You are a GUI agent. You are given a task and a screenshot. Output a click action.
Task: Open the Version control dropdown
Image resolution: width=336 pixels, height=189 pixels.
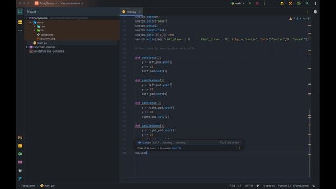pos(72,3)
